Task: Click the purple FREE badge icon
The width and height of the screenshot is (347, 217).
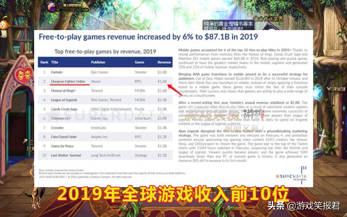Action: point(52,7)
